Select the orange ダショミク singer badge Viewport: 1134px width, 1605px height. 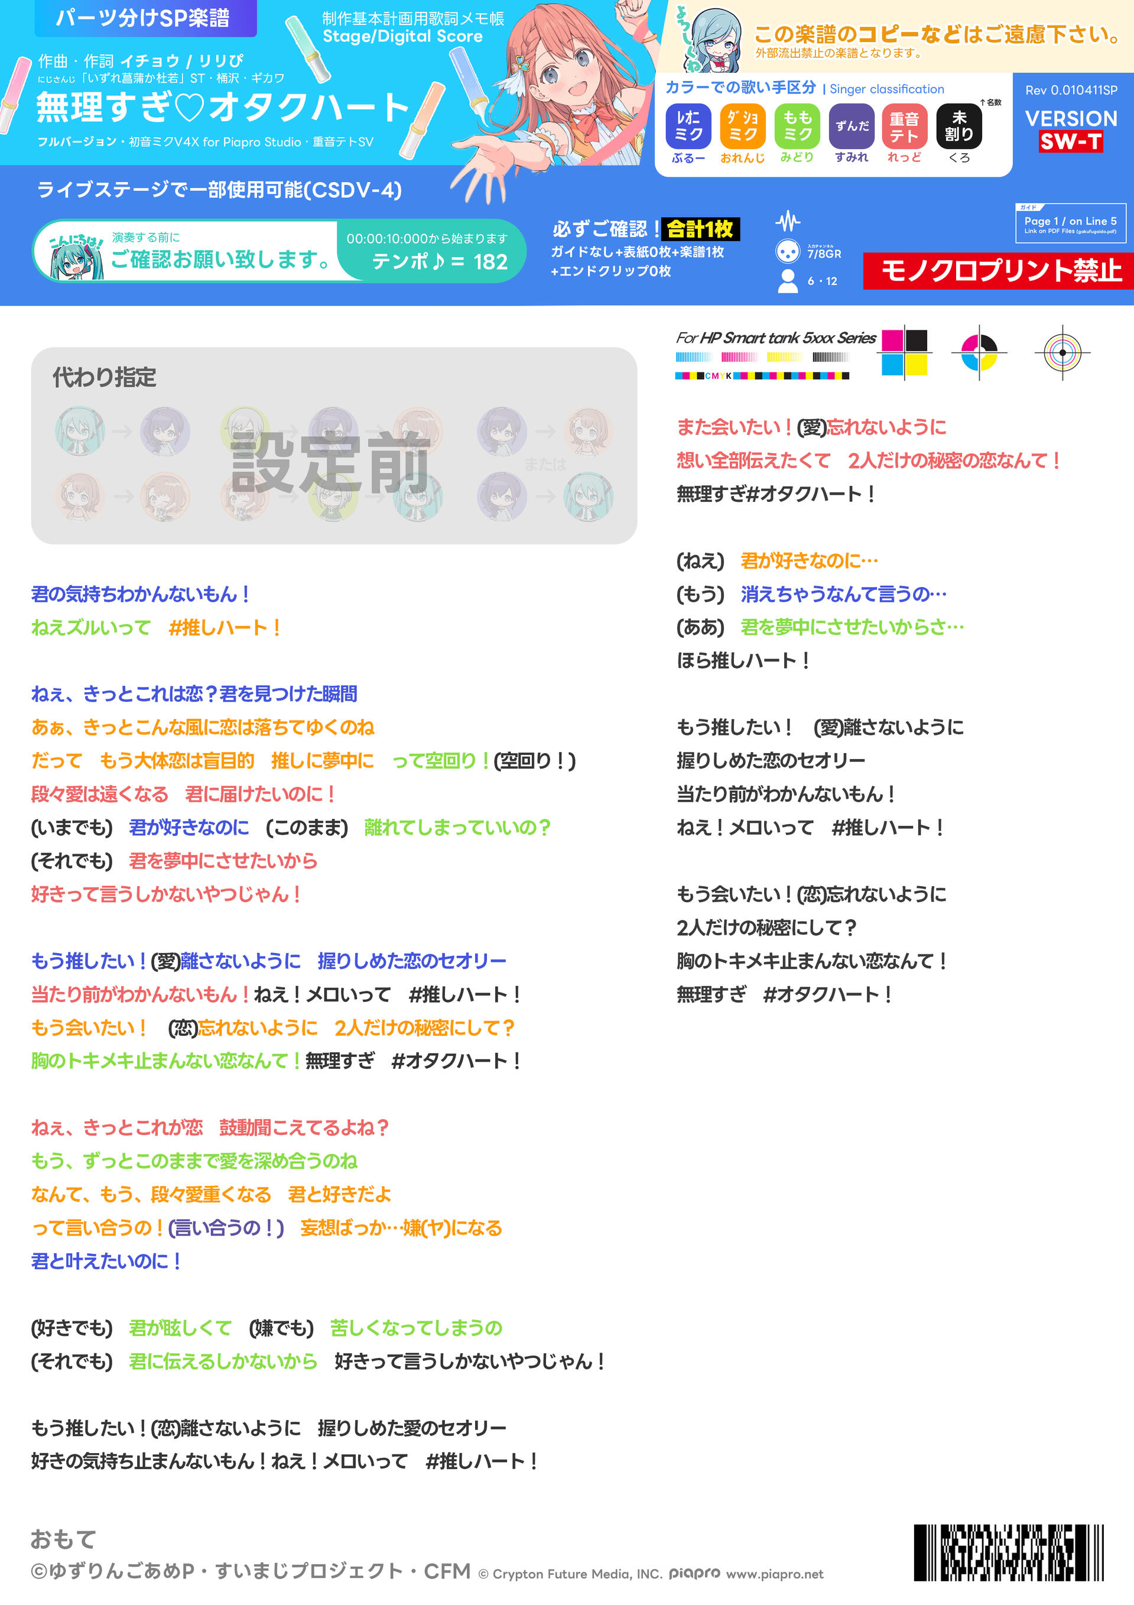742,127
